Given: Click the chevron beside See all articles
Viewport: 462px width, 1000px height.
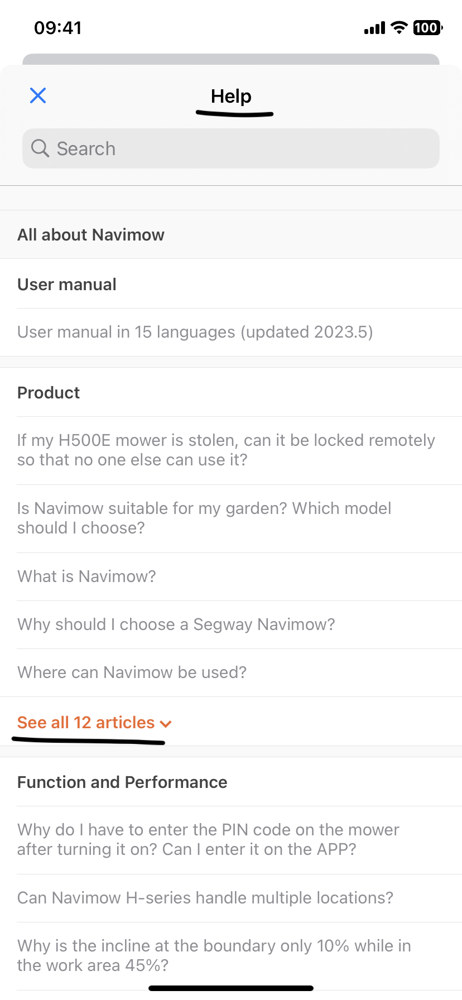Looking at the screenshot, I should point(166,724).
